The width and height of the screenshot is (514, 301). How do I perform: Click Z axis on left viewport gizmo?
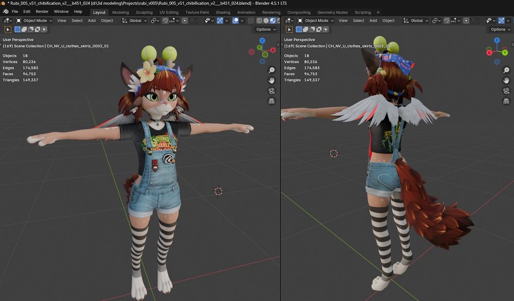click(262, 41)
